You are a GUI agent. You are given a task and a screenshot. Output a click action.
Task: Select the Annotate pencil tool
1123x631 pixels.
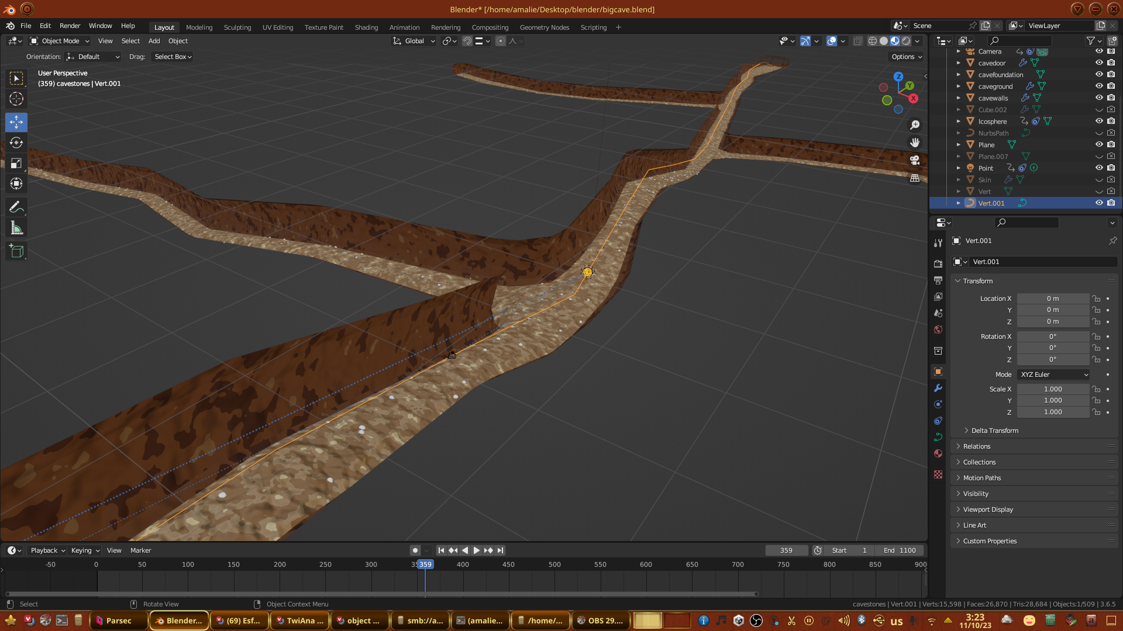(x=16, y=207)
